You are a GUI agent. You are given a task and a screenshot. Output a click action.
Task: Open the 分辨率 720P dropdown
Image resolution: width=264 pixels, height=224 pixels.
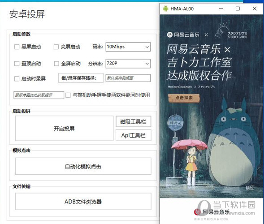coord(128,64)
